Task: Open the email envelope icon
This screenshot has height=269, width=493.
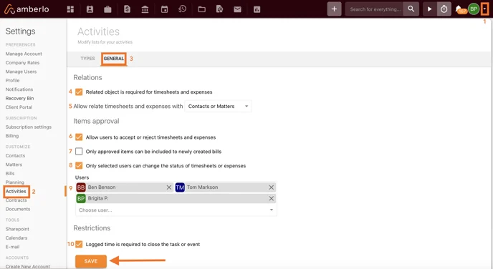Action: pos(237,9)
